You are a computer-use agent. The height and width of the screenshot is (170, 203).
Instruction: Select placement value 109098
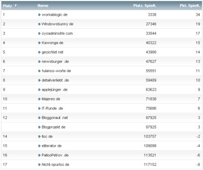[150, 146]
